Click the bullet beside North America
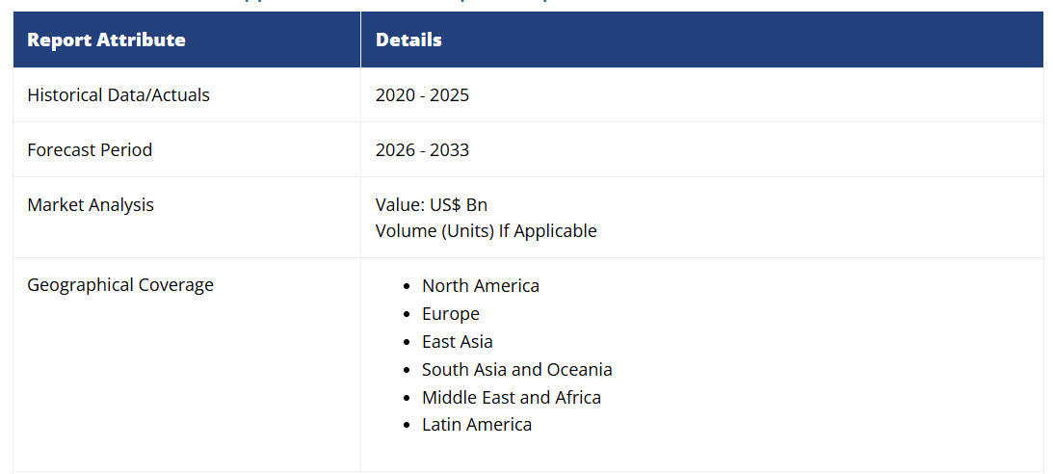 (x=408, y=287)
